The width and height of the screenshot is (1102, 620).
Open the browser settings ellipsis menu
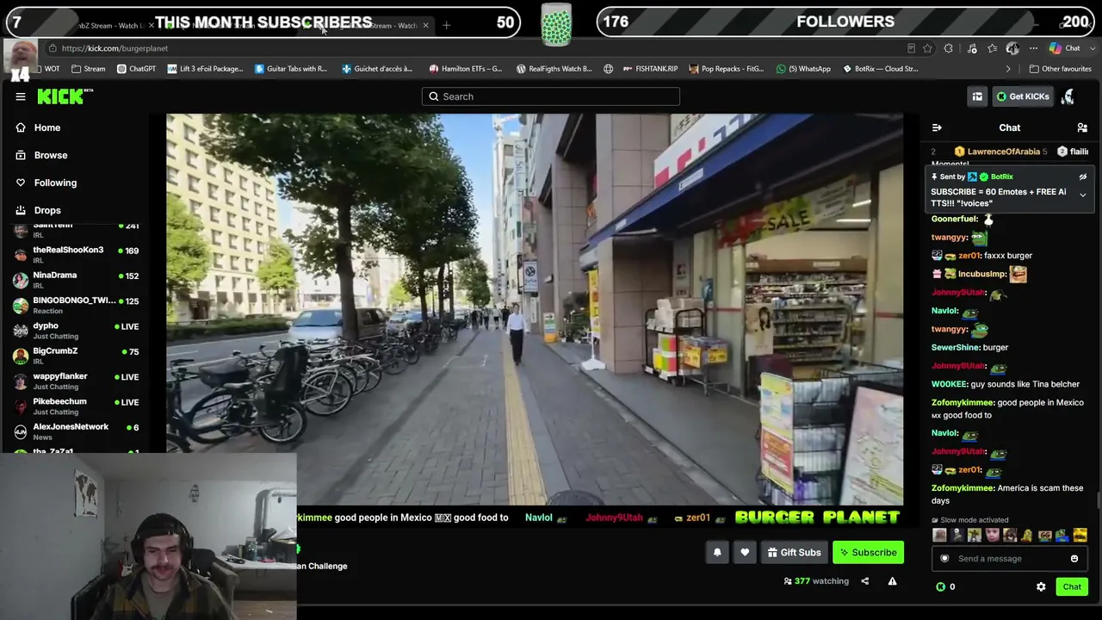point(1033,48)
